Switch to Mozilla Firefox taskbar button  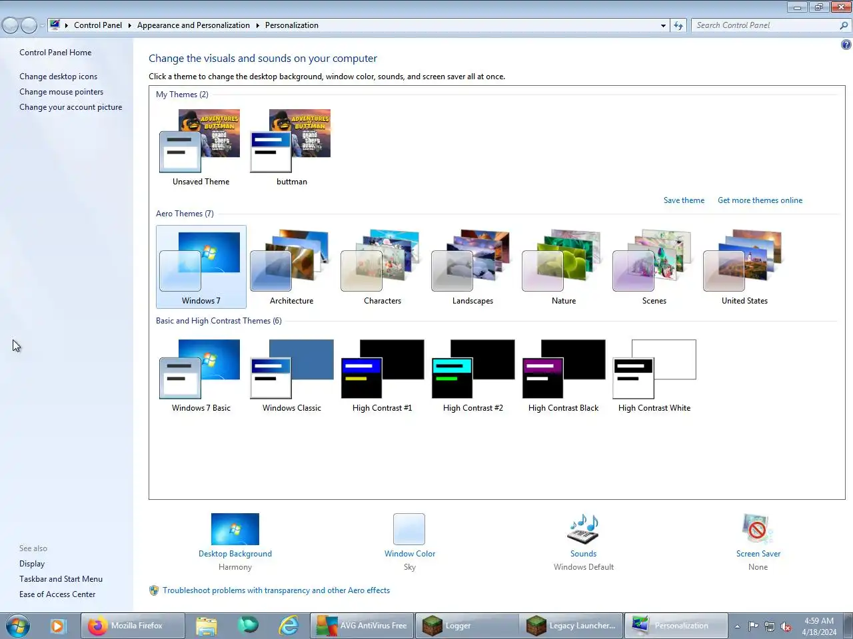pos(132,626)
